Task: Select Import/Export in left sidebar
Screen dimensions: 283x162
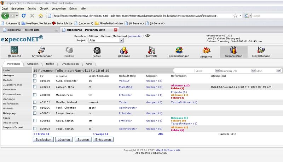Action: coord(13,127)
